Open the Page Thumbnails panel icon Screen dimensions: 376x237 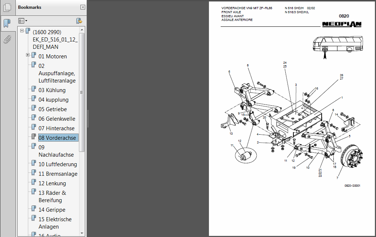coord(7,7)
